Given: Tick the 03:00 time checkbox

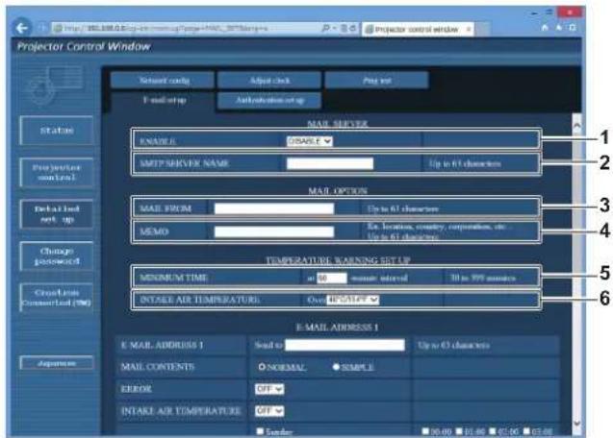Looking at the screenshot, I should click(x=526, y=431).
